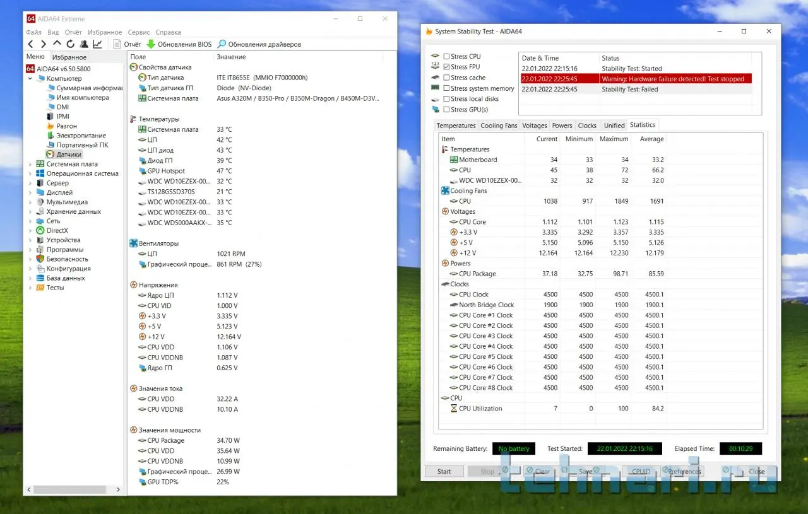Open the Сервис menu
Image resolution: width=808 pixels, height=514 pixels.
tap(139, 32)
